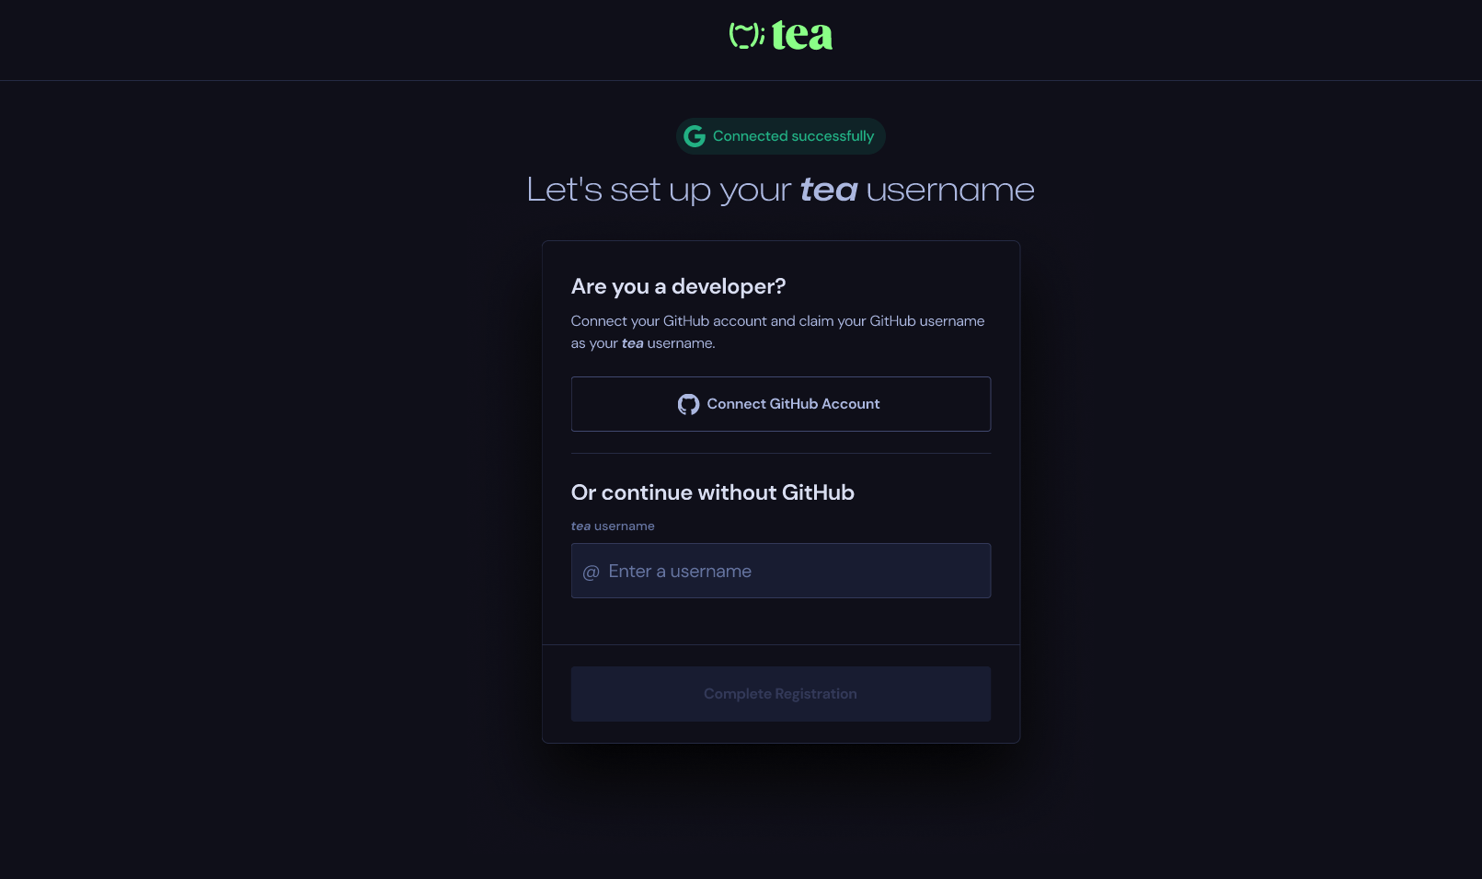
Task: Click the Google G icon
Action: pos(695,136)
